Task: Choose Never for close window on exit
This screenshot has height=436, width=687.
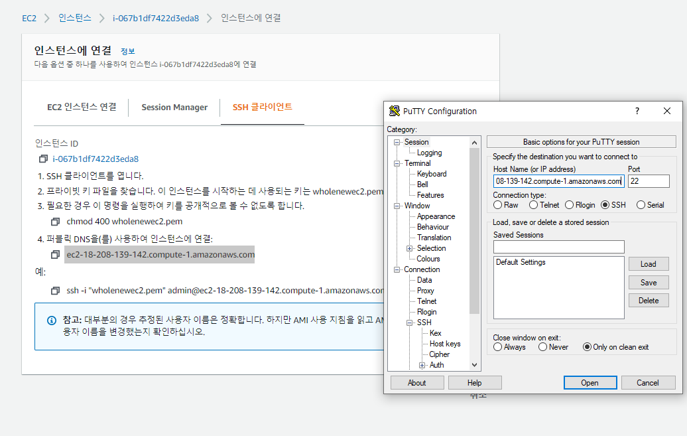Action: click(x=542, y=347)
